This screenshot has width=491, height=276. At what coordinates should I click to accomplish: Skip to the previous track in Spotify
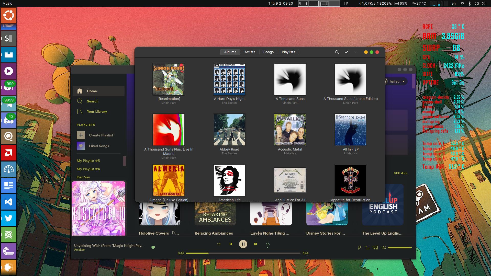click(x=231, y=244)
